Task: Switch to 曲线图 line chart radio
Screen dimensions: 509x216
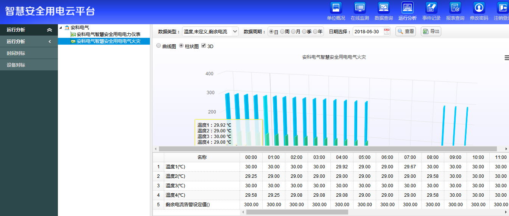Action: 159,46
